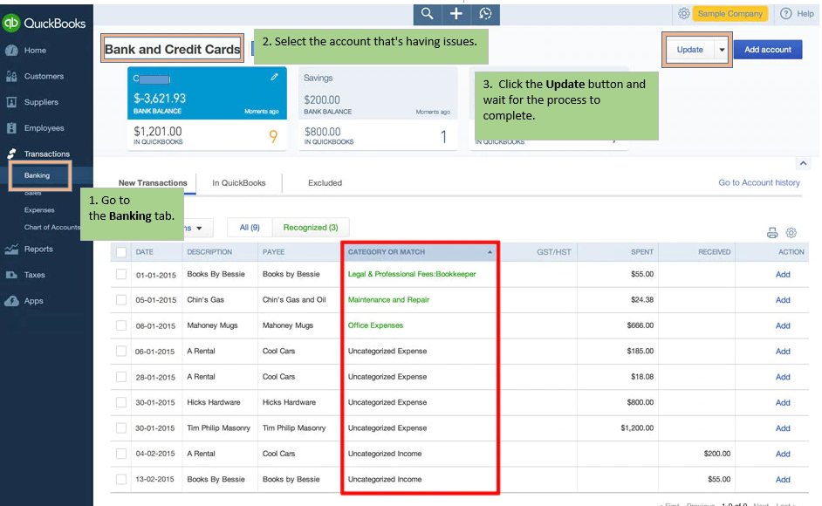Image resolution: width=822 pixels, height=506 pixels.
Task: Click the Add account button
Action: (x=768, y=50)
